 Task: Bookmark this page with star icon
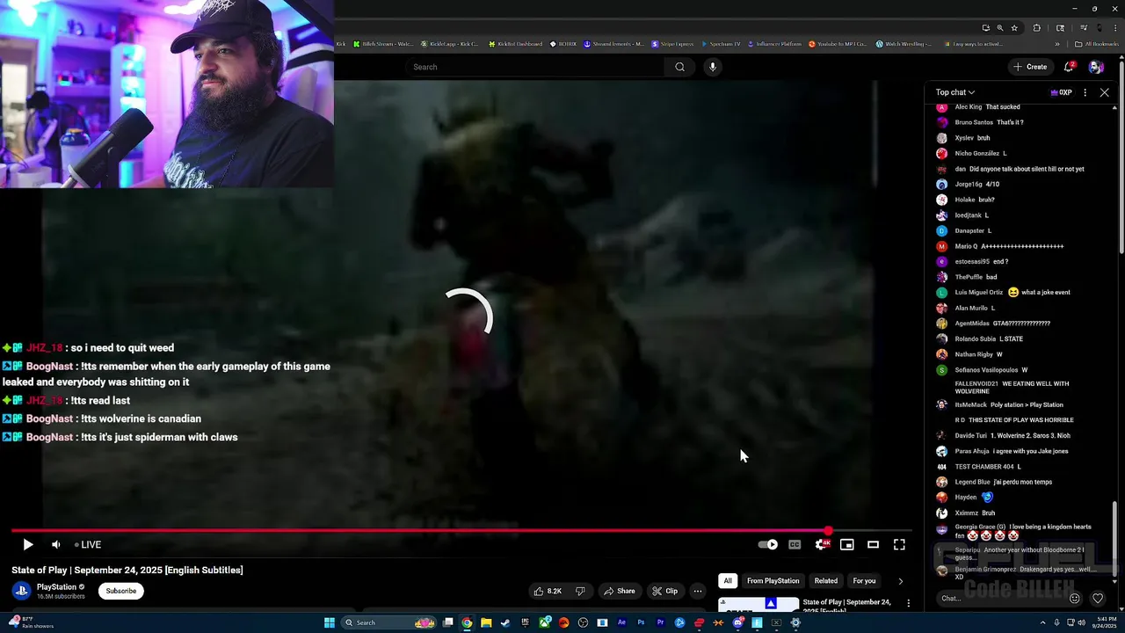click(x=1014, y=27)
